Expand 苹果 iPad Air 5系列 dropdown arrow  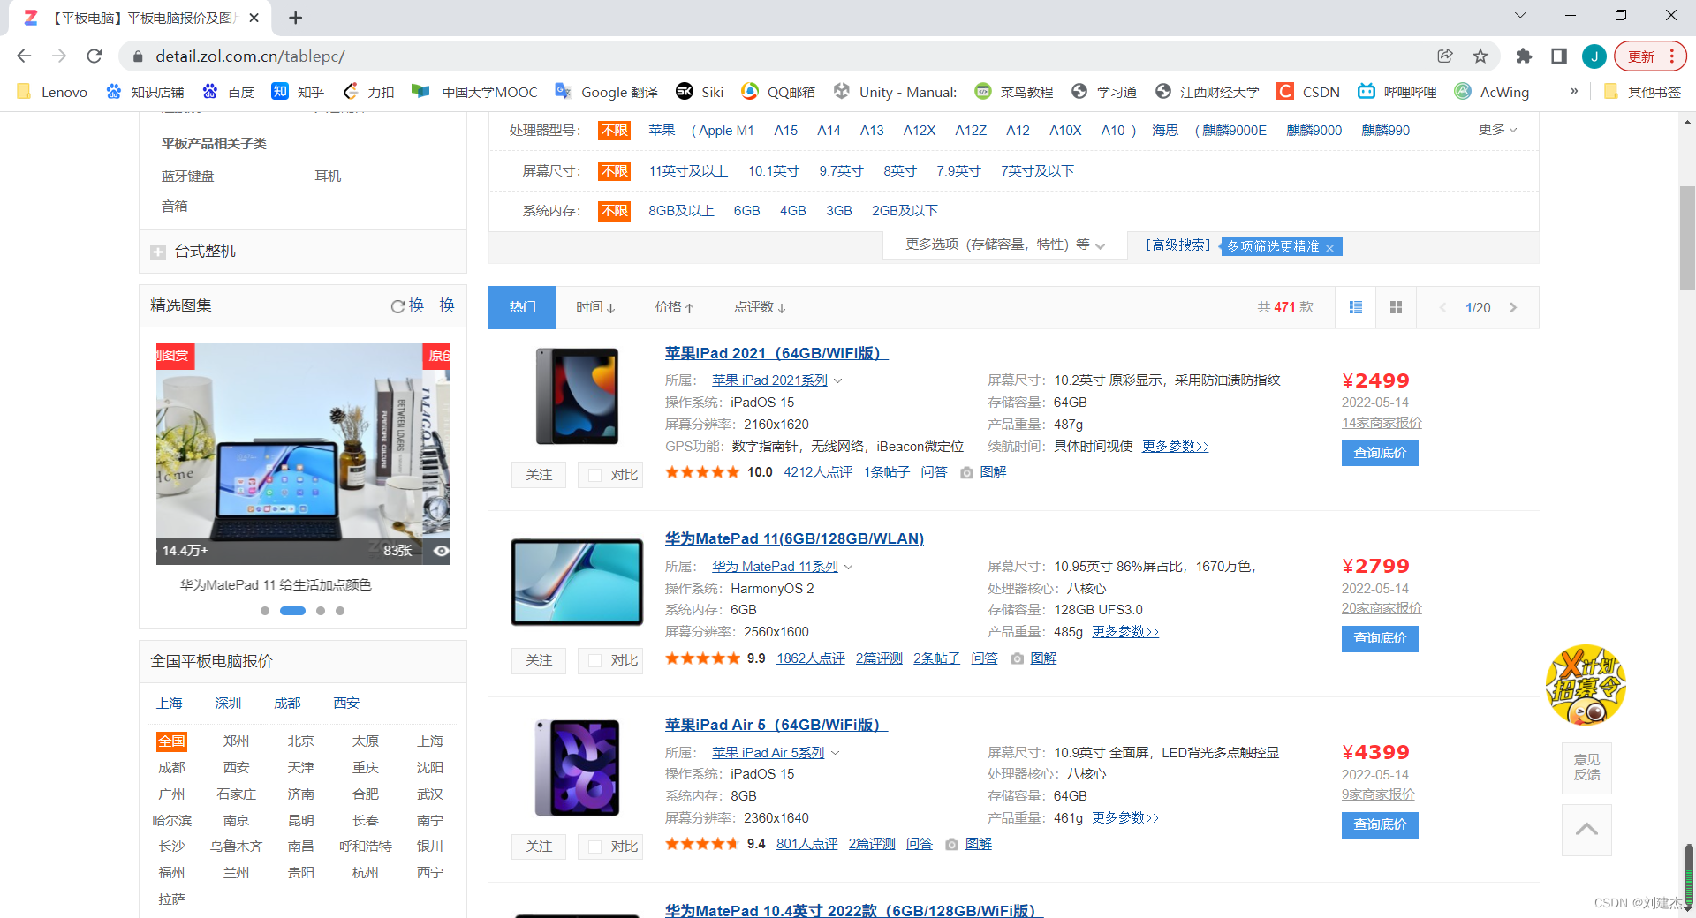pos(835,753)
